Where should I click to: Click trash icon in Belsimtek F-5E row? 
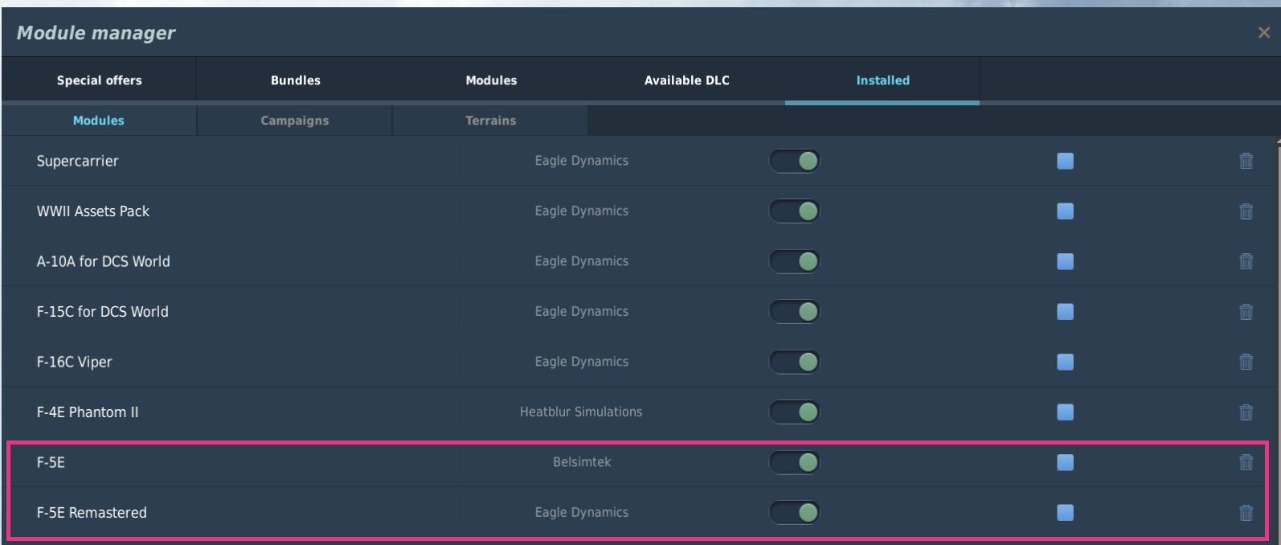1246,462
